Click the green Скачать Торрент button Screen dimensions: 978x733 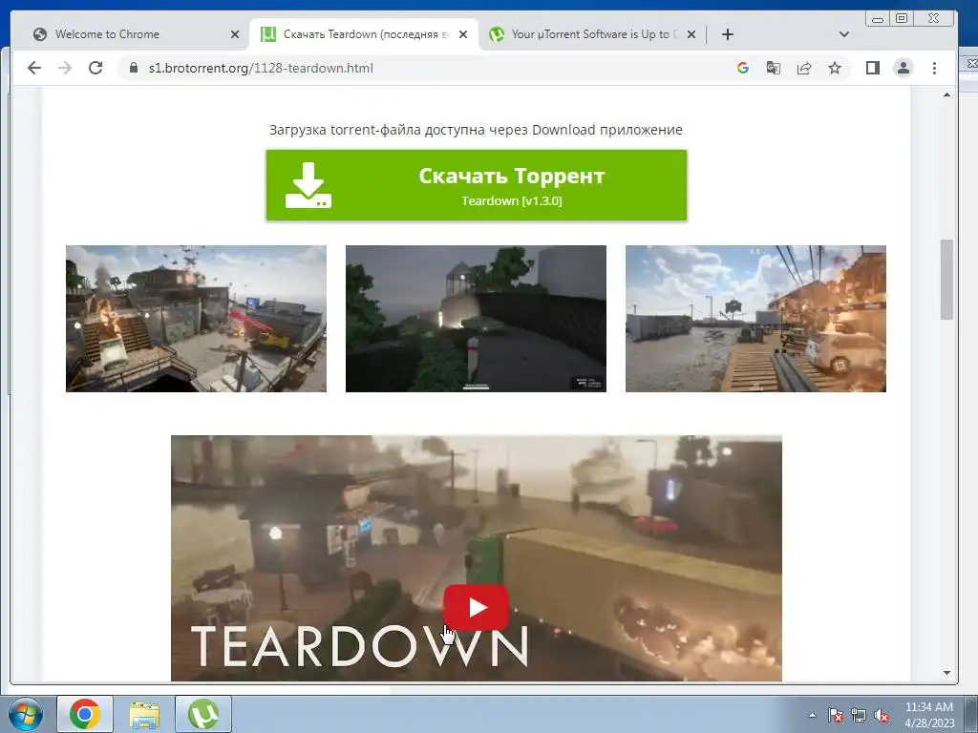coord(477,185)
